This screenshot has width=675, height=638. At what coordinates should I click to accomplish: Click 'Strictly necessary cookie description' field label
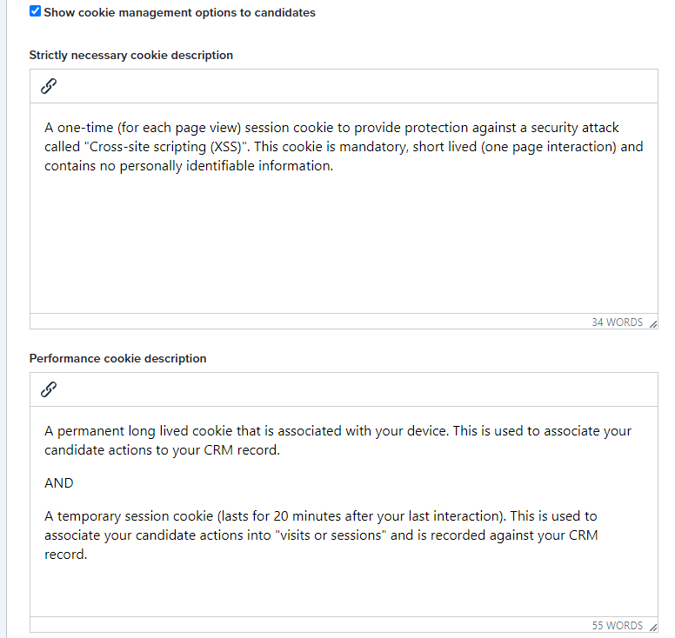pyautogui.click(x=130, y=55)
